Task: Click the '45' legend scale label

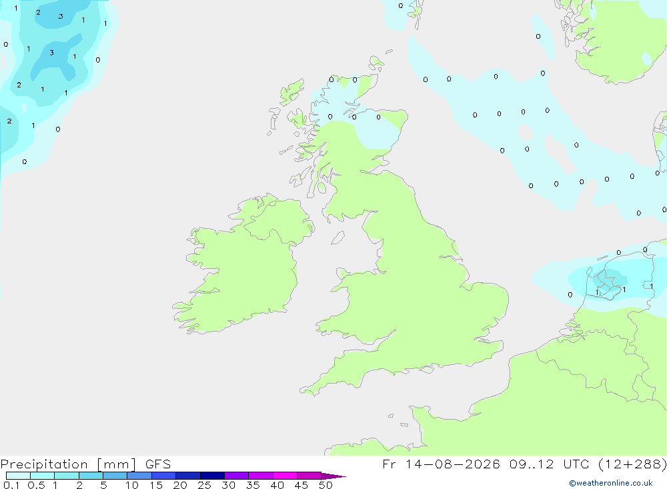Action: coord(301,485)
